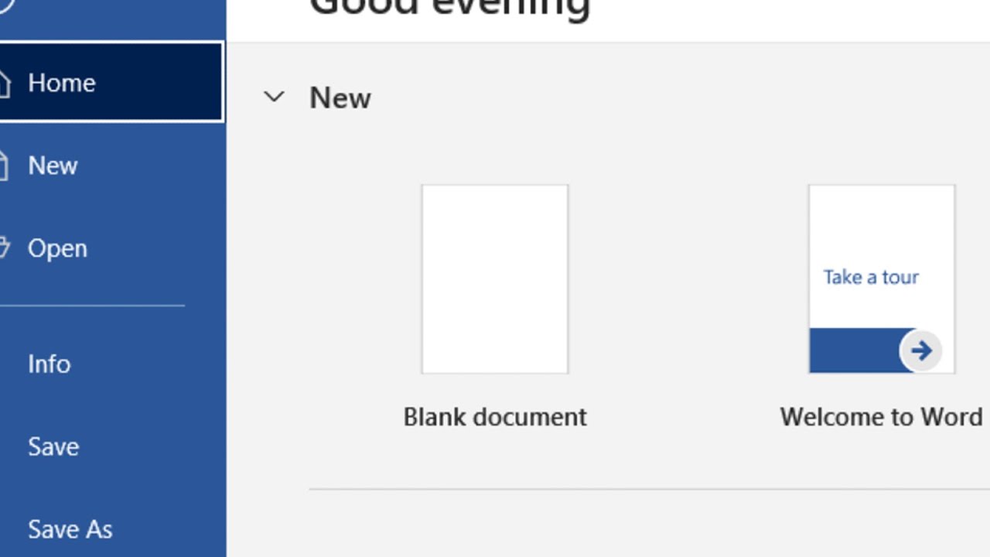This screenshot has width=990, height=557.
Task: Go to the Open page
Action: pos(111,248)
